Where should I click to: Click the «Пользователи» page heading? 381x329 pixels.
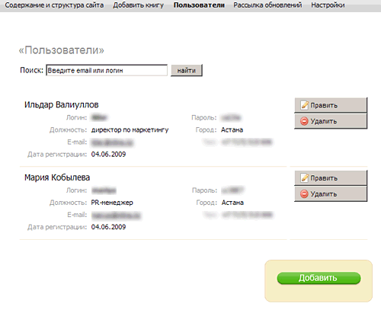[62, 50]
